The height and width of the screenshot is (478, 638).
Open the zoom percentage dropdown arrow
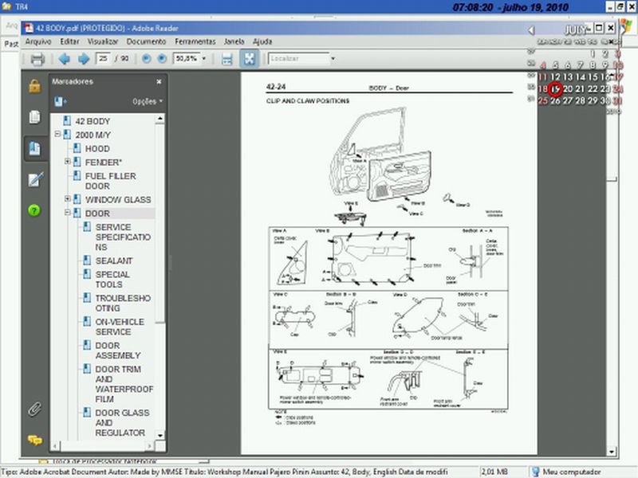click(204, 58)
